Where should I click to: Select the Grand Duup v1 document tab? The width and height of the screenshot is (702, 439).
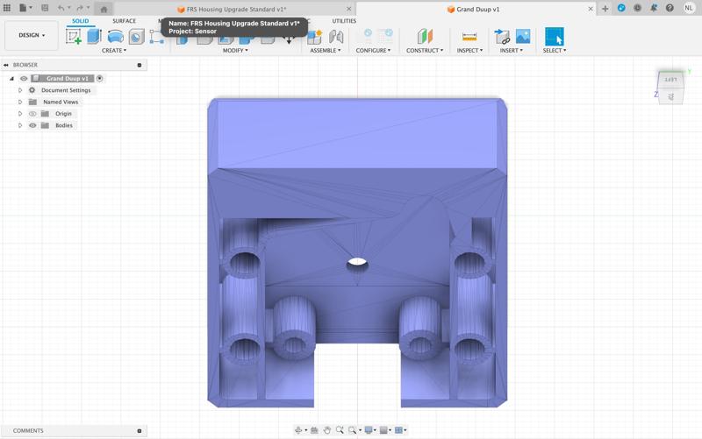473,9
